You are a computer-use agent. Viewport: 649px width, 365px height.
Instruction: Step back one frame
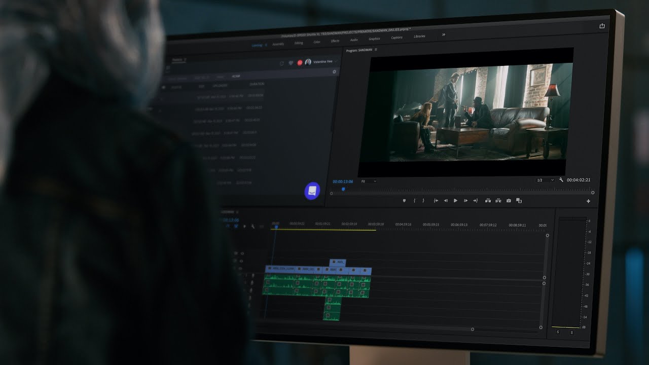446,201
